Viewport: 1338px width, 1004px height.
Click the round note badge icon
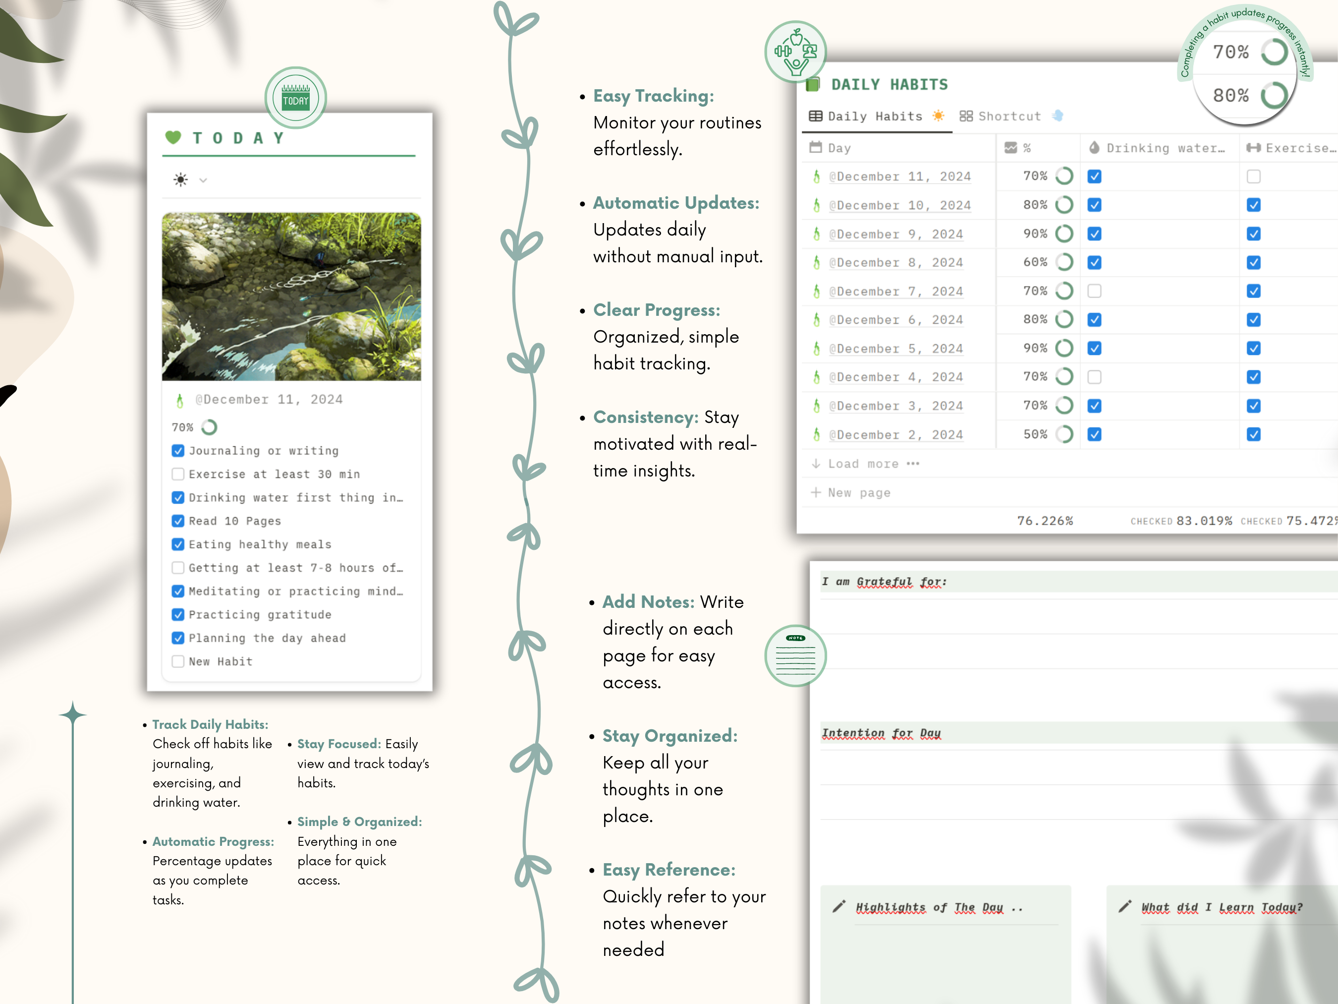(795, 656)
